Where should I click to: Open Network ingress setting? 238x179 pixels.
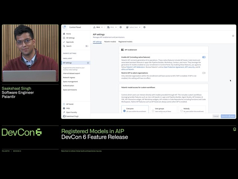click(69, 78)
